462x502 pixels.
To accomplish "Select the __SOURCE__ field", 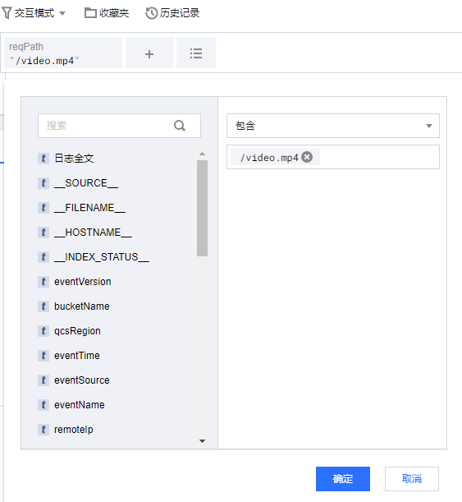I will (86, 183).
